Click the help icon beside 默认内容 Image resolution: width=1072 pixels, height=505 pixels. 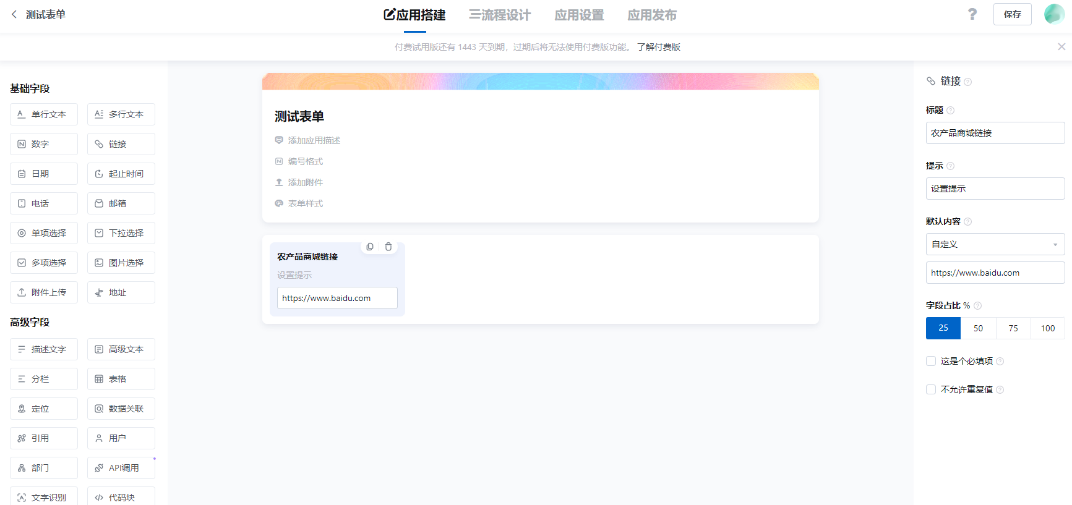pyautogui.click(x=968, y=222)
